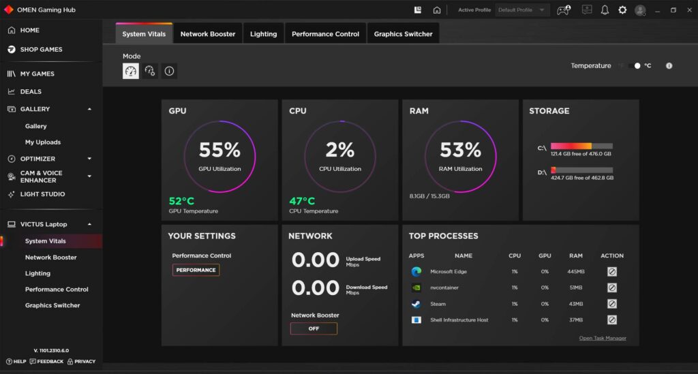The image size is (698, 374).
Task: End the Microsoft Edge process
Action: [612, 272]
